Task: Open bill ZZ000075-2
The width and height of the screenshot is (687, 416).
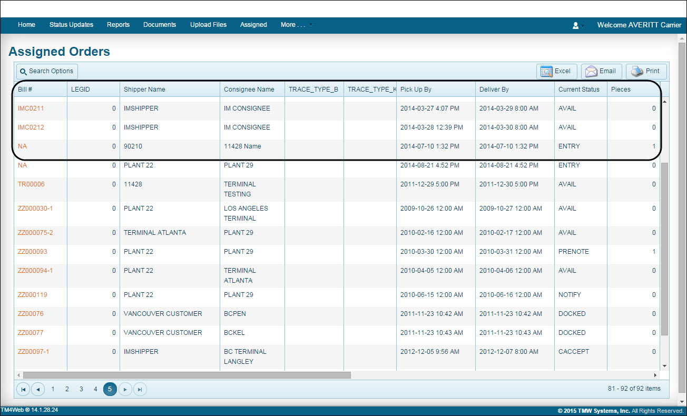Action: 35,233
